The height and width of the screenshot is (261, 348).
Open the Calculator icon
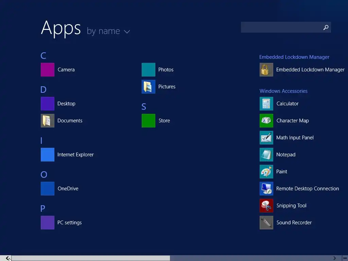[266, 104]
